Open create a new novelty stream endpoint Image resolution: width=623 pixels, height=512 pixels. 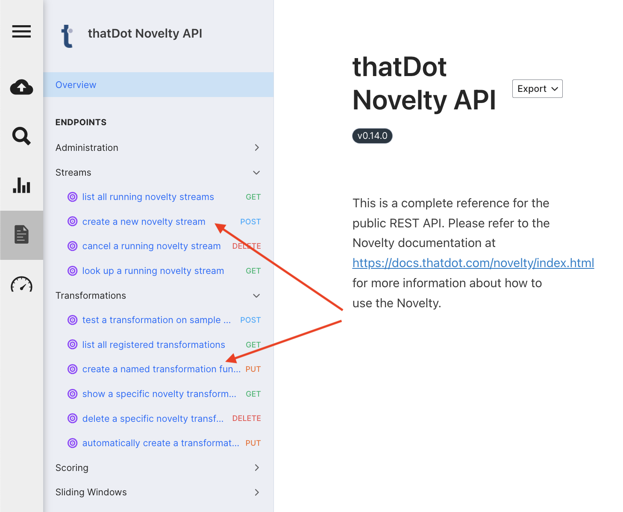(144, 222)
